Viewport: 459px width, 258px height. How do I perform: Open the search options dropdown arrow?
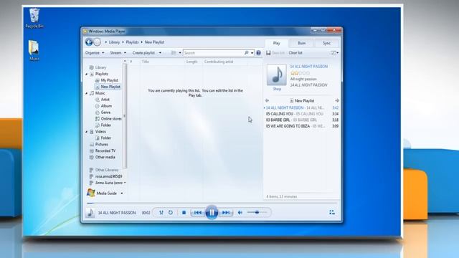coord(252,53)
